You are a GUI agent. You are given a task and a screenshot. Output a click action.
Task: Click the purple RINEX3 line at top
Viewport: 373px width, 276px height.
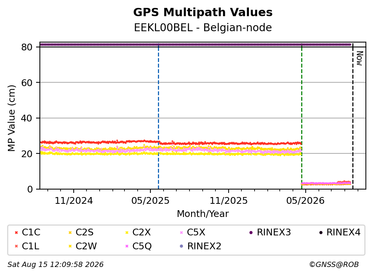(196, 44)
